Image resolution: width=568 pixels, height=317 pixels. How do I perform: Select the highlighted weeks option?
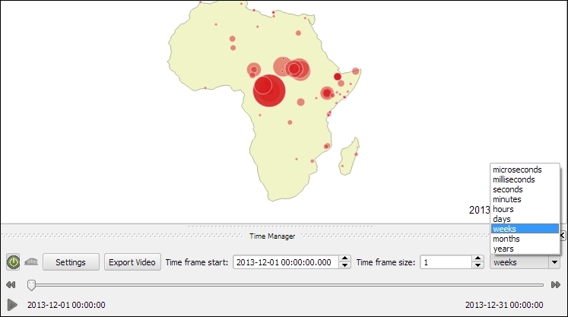pos(525,229)
